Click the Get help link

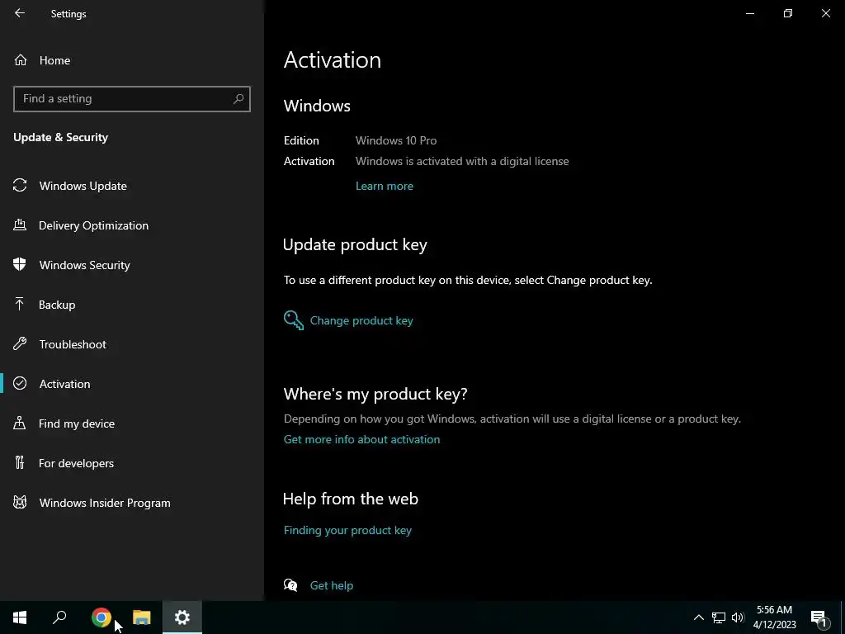point(332,585)
